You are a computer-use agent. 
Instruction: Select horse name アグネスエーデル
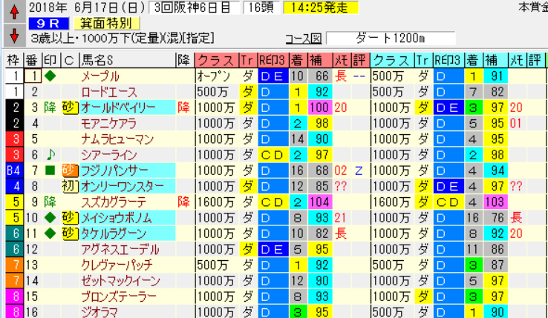pyautogui.click(x=120, y=249)
